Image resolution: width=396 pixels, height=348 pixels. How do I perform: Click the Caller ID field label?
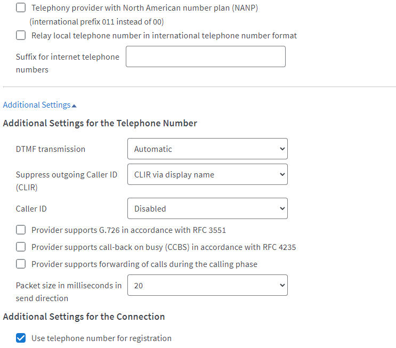tap(31, 209)
